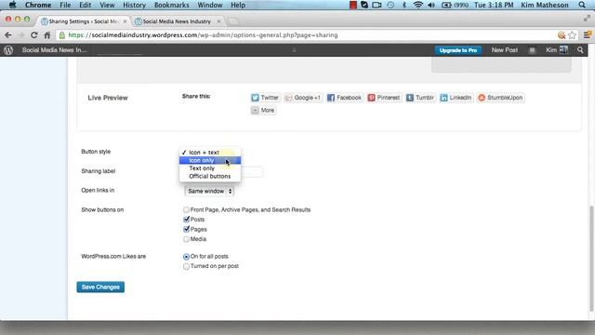Open the Window menu
Viewport: 595px width, 335px height.
[210, 5]
